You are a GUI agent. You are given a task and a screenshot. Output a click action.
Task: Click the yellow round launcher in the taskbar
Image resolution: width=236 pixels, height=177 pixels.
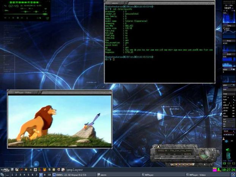click(26, 170)
